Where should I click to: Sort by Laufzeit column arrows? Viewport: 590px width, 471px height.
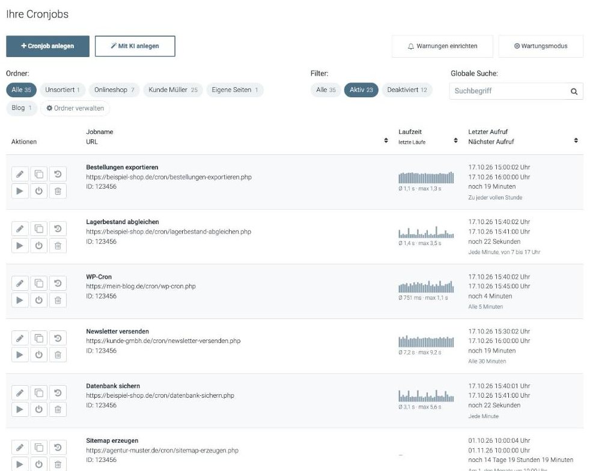coord(455,141)
